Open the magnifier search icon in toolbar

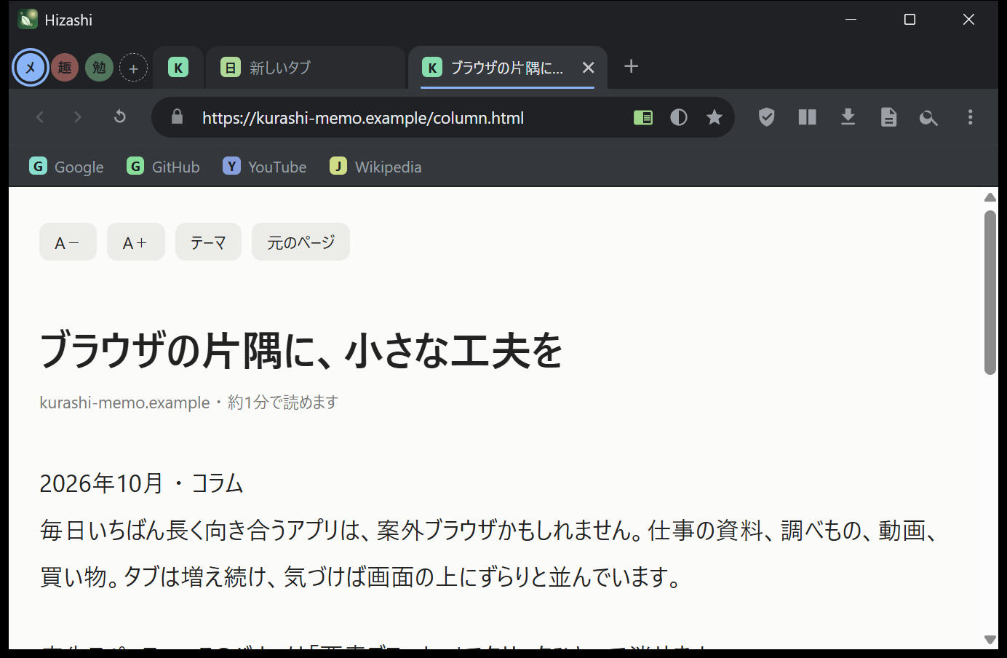(928, 117)
